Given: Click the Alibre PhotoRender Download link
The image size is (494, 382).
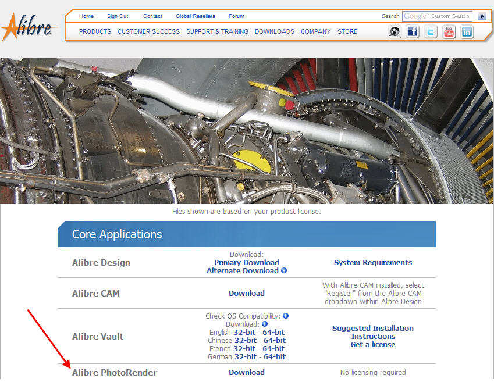Looking at the screenshot, I should (x=247, y=373).
